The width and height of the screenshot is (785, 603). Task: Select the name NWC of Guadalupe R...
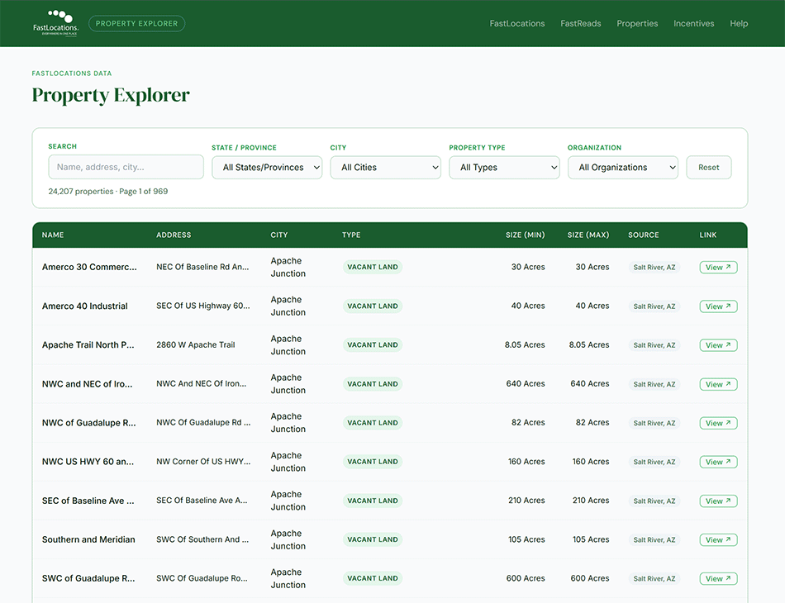tap(88, 423)
